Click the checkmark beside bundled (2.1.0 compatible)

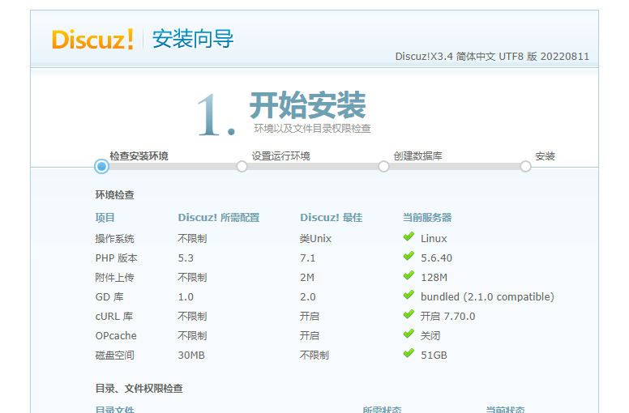[x=409, y=296]
